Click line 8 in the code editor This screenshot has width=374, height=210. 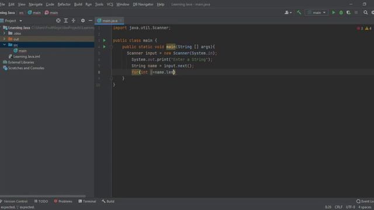(243, 72)
